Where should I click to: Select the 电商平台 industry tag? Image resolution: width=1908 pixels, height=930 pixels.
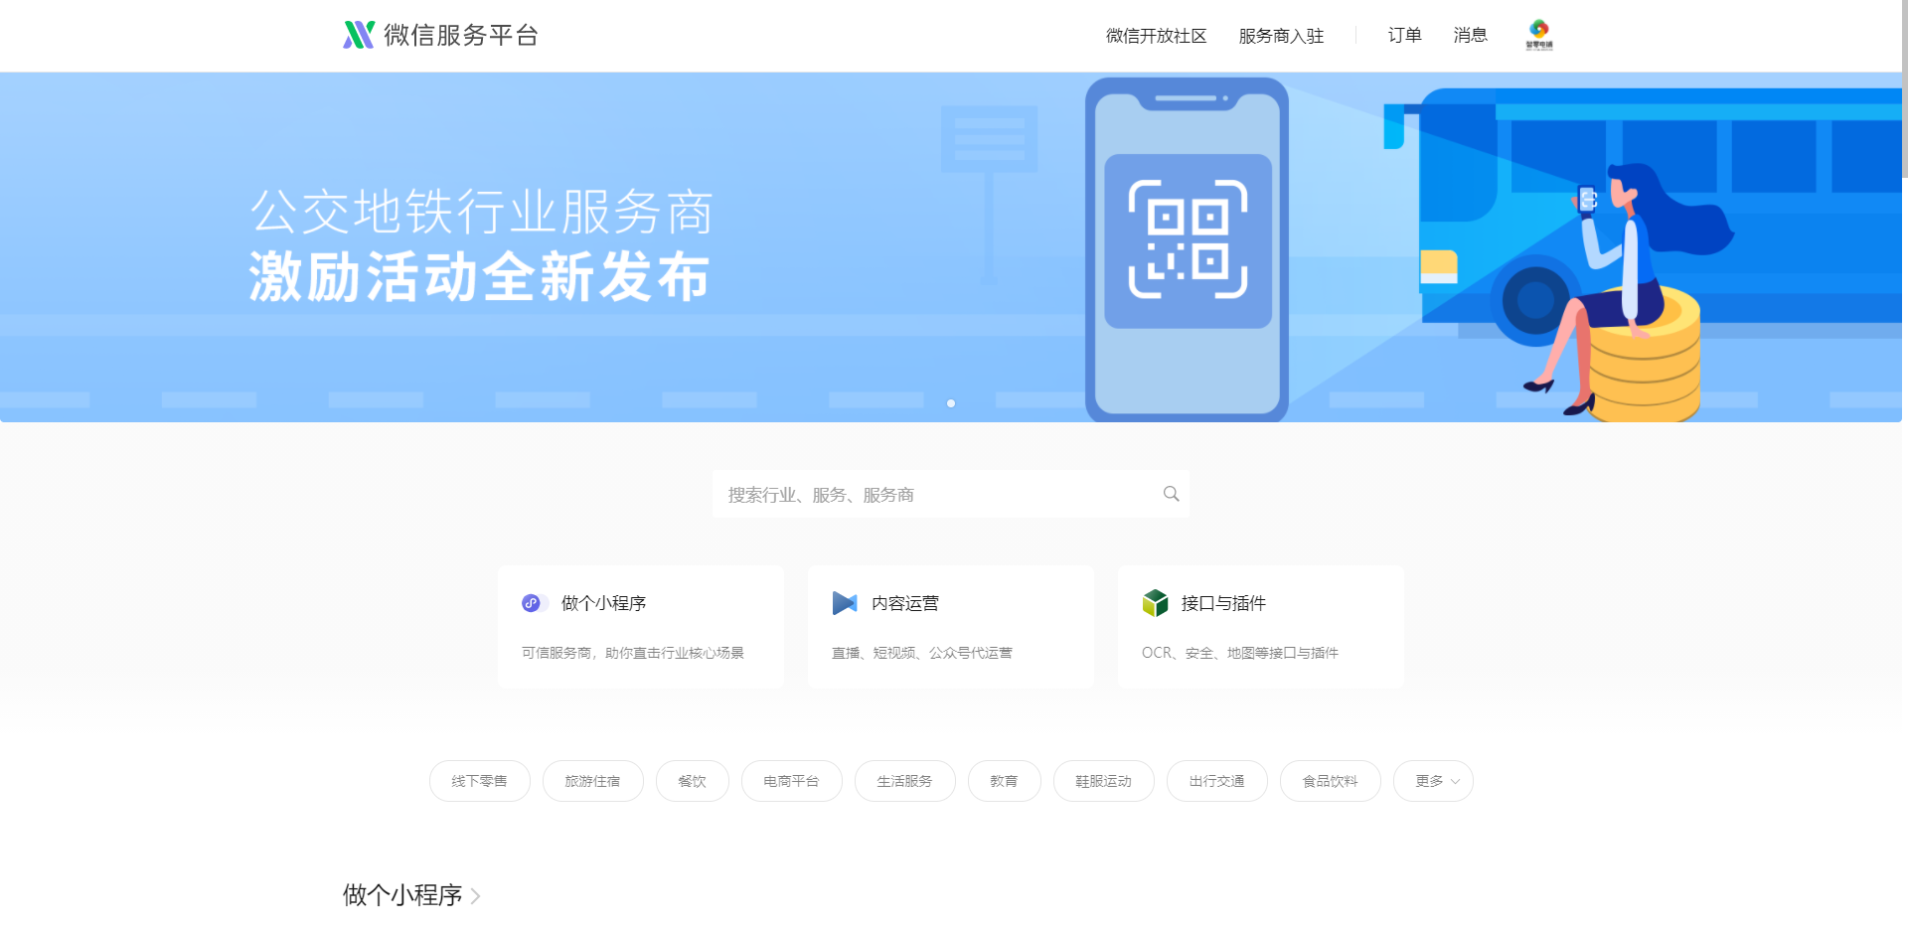click(x=792, y=781)
